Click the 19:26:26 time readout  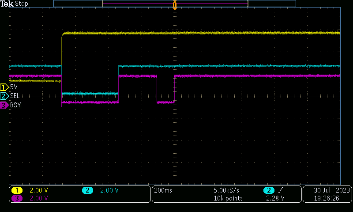[327, 198]
